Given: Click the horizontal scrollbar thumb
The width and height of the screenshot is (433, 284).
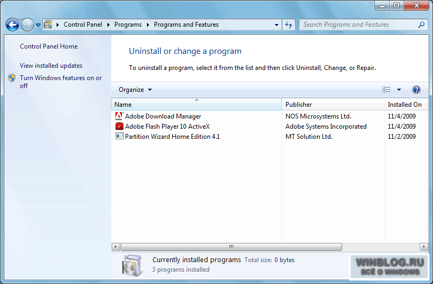Looking at the screenshot, I should tap(231, 247).
